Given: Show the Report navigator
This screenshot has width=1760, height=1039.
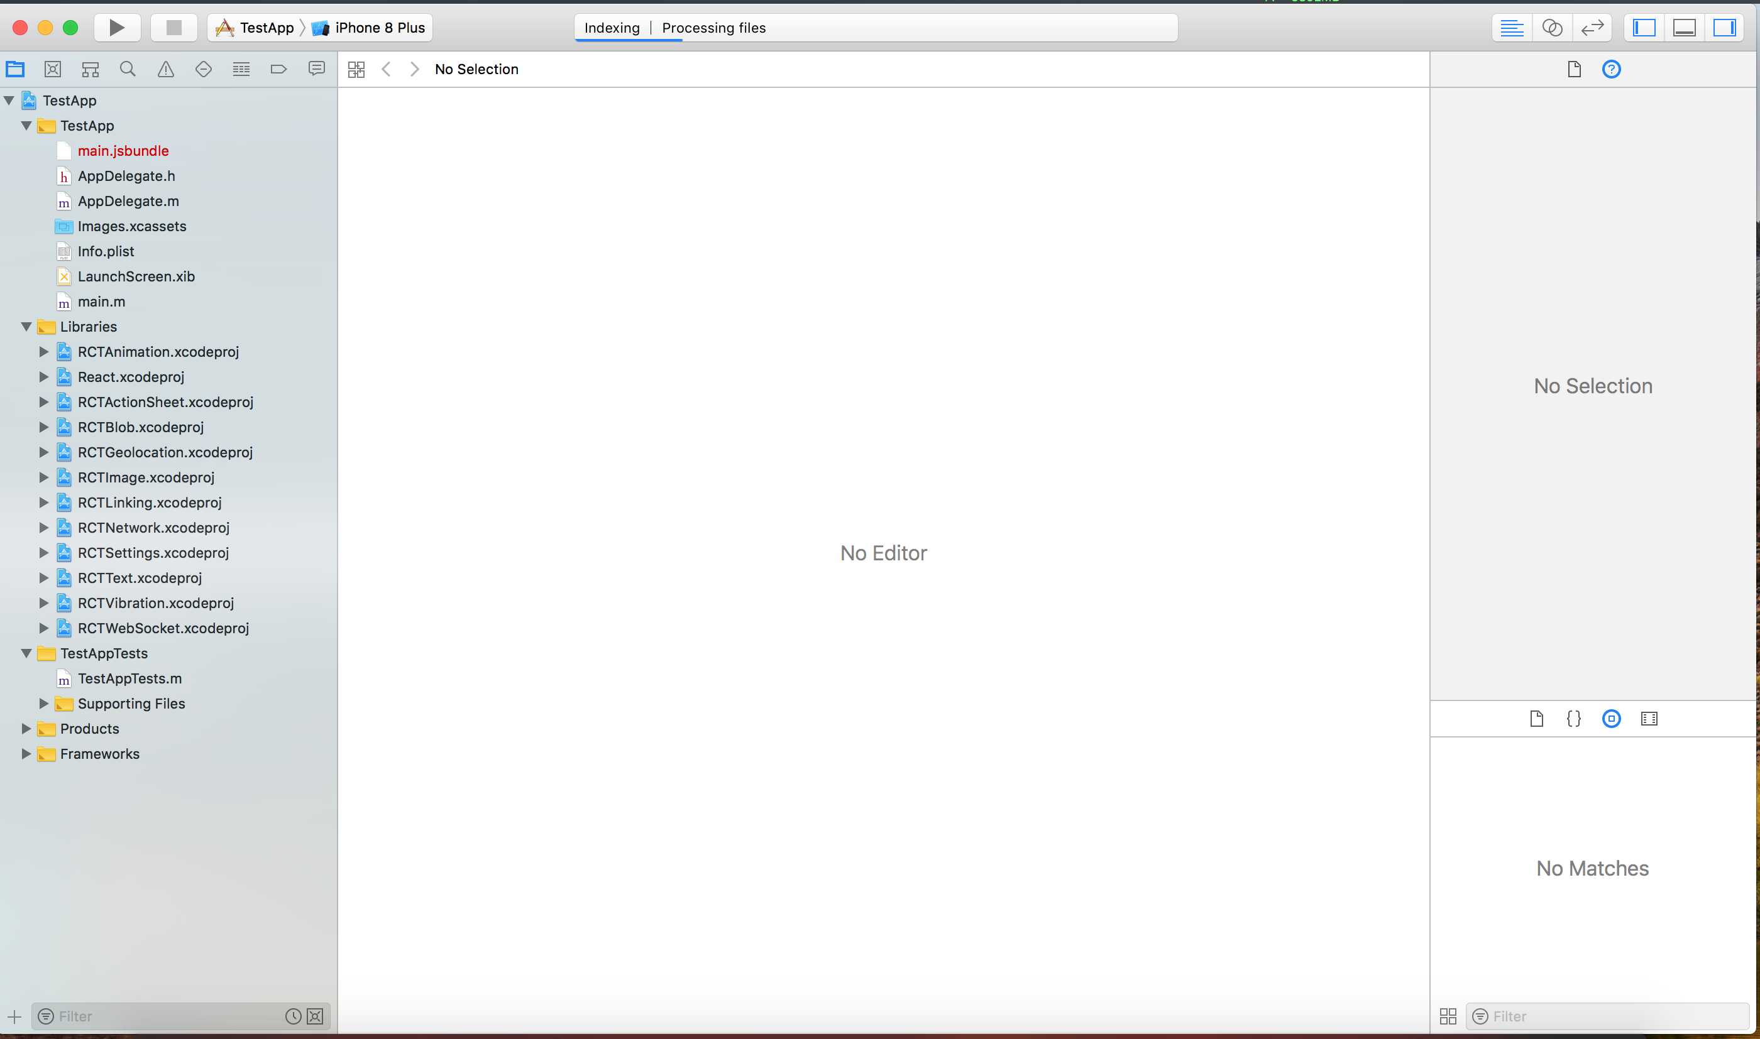Looking at the screenshot, I should [x=317, y=68].
